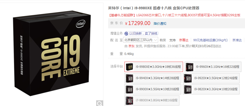
Task: Click the i9-9940X box thumbnail icon
Action: pos(129,78)
